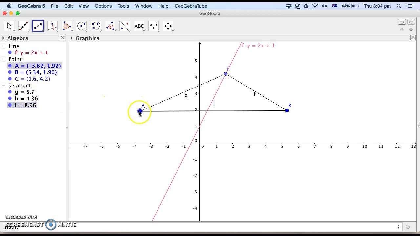The image size is (420, 236).
Task: Toggle visibility of line f
Action: pos(10,53)
